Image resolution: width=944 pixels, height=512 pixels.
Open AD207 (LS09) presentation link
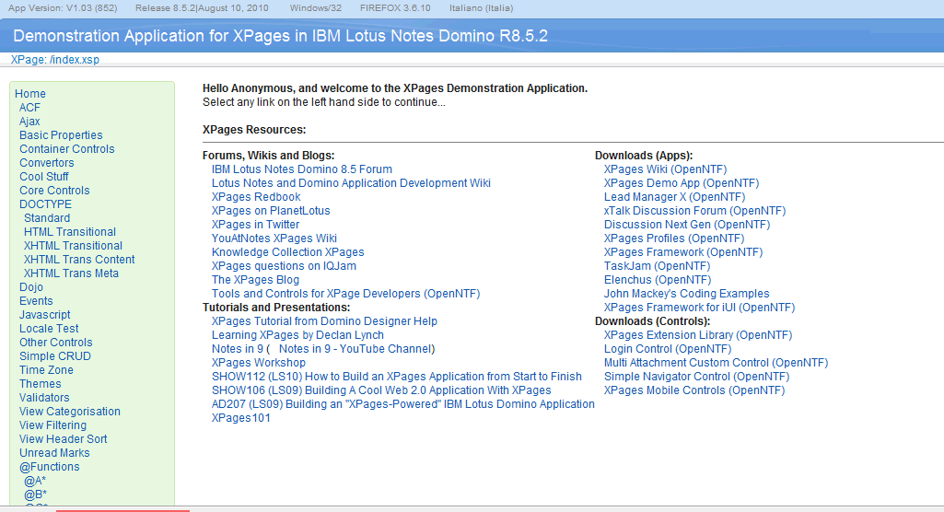click(x=402, y=405)
